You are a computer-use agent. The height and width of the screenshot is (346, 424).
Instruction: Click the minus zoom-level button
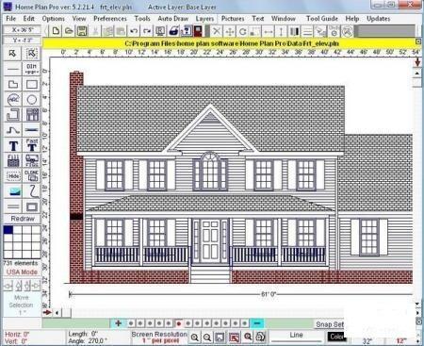257,323
